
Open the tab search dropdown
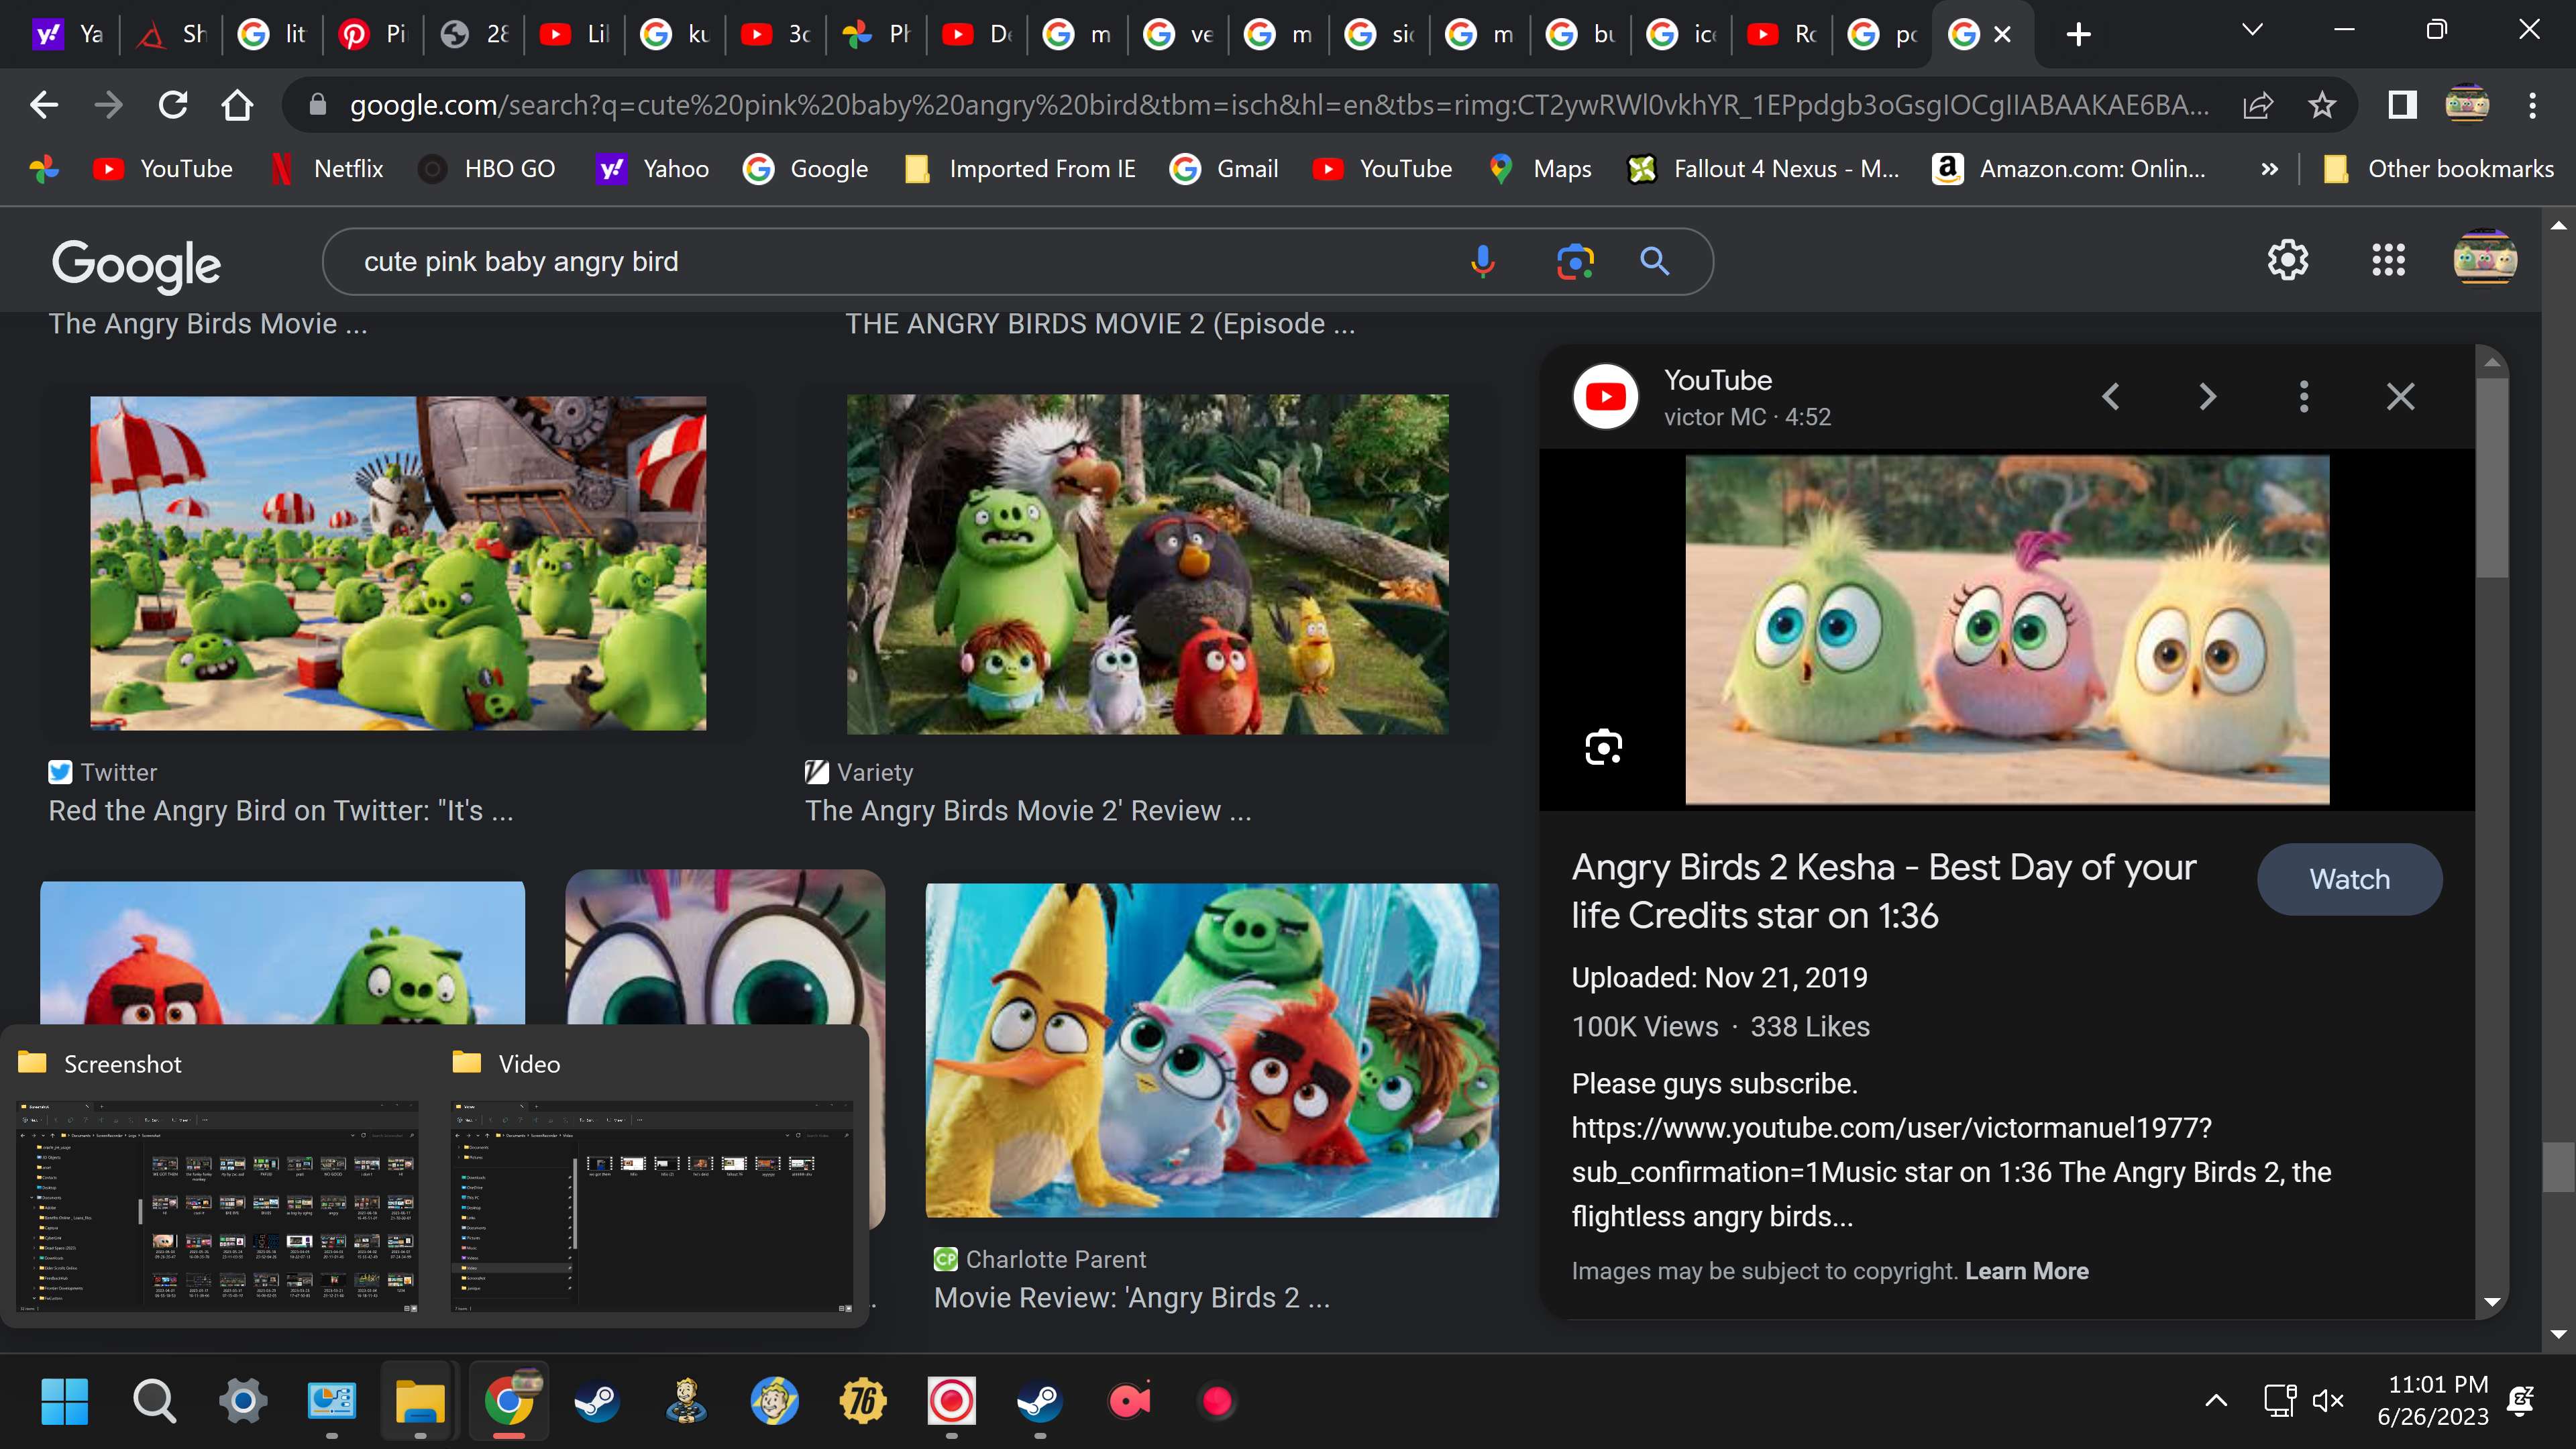coord(2252,30)
